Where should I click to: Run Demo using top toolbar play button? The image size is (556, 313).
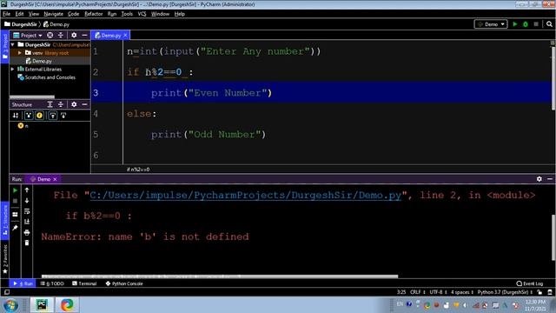tap(515, 24)
